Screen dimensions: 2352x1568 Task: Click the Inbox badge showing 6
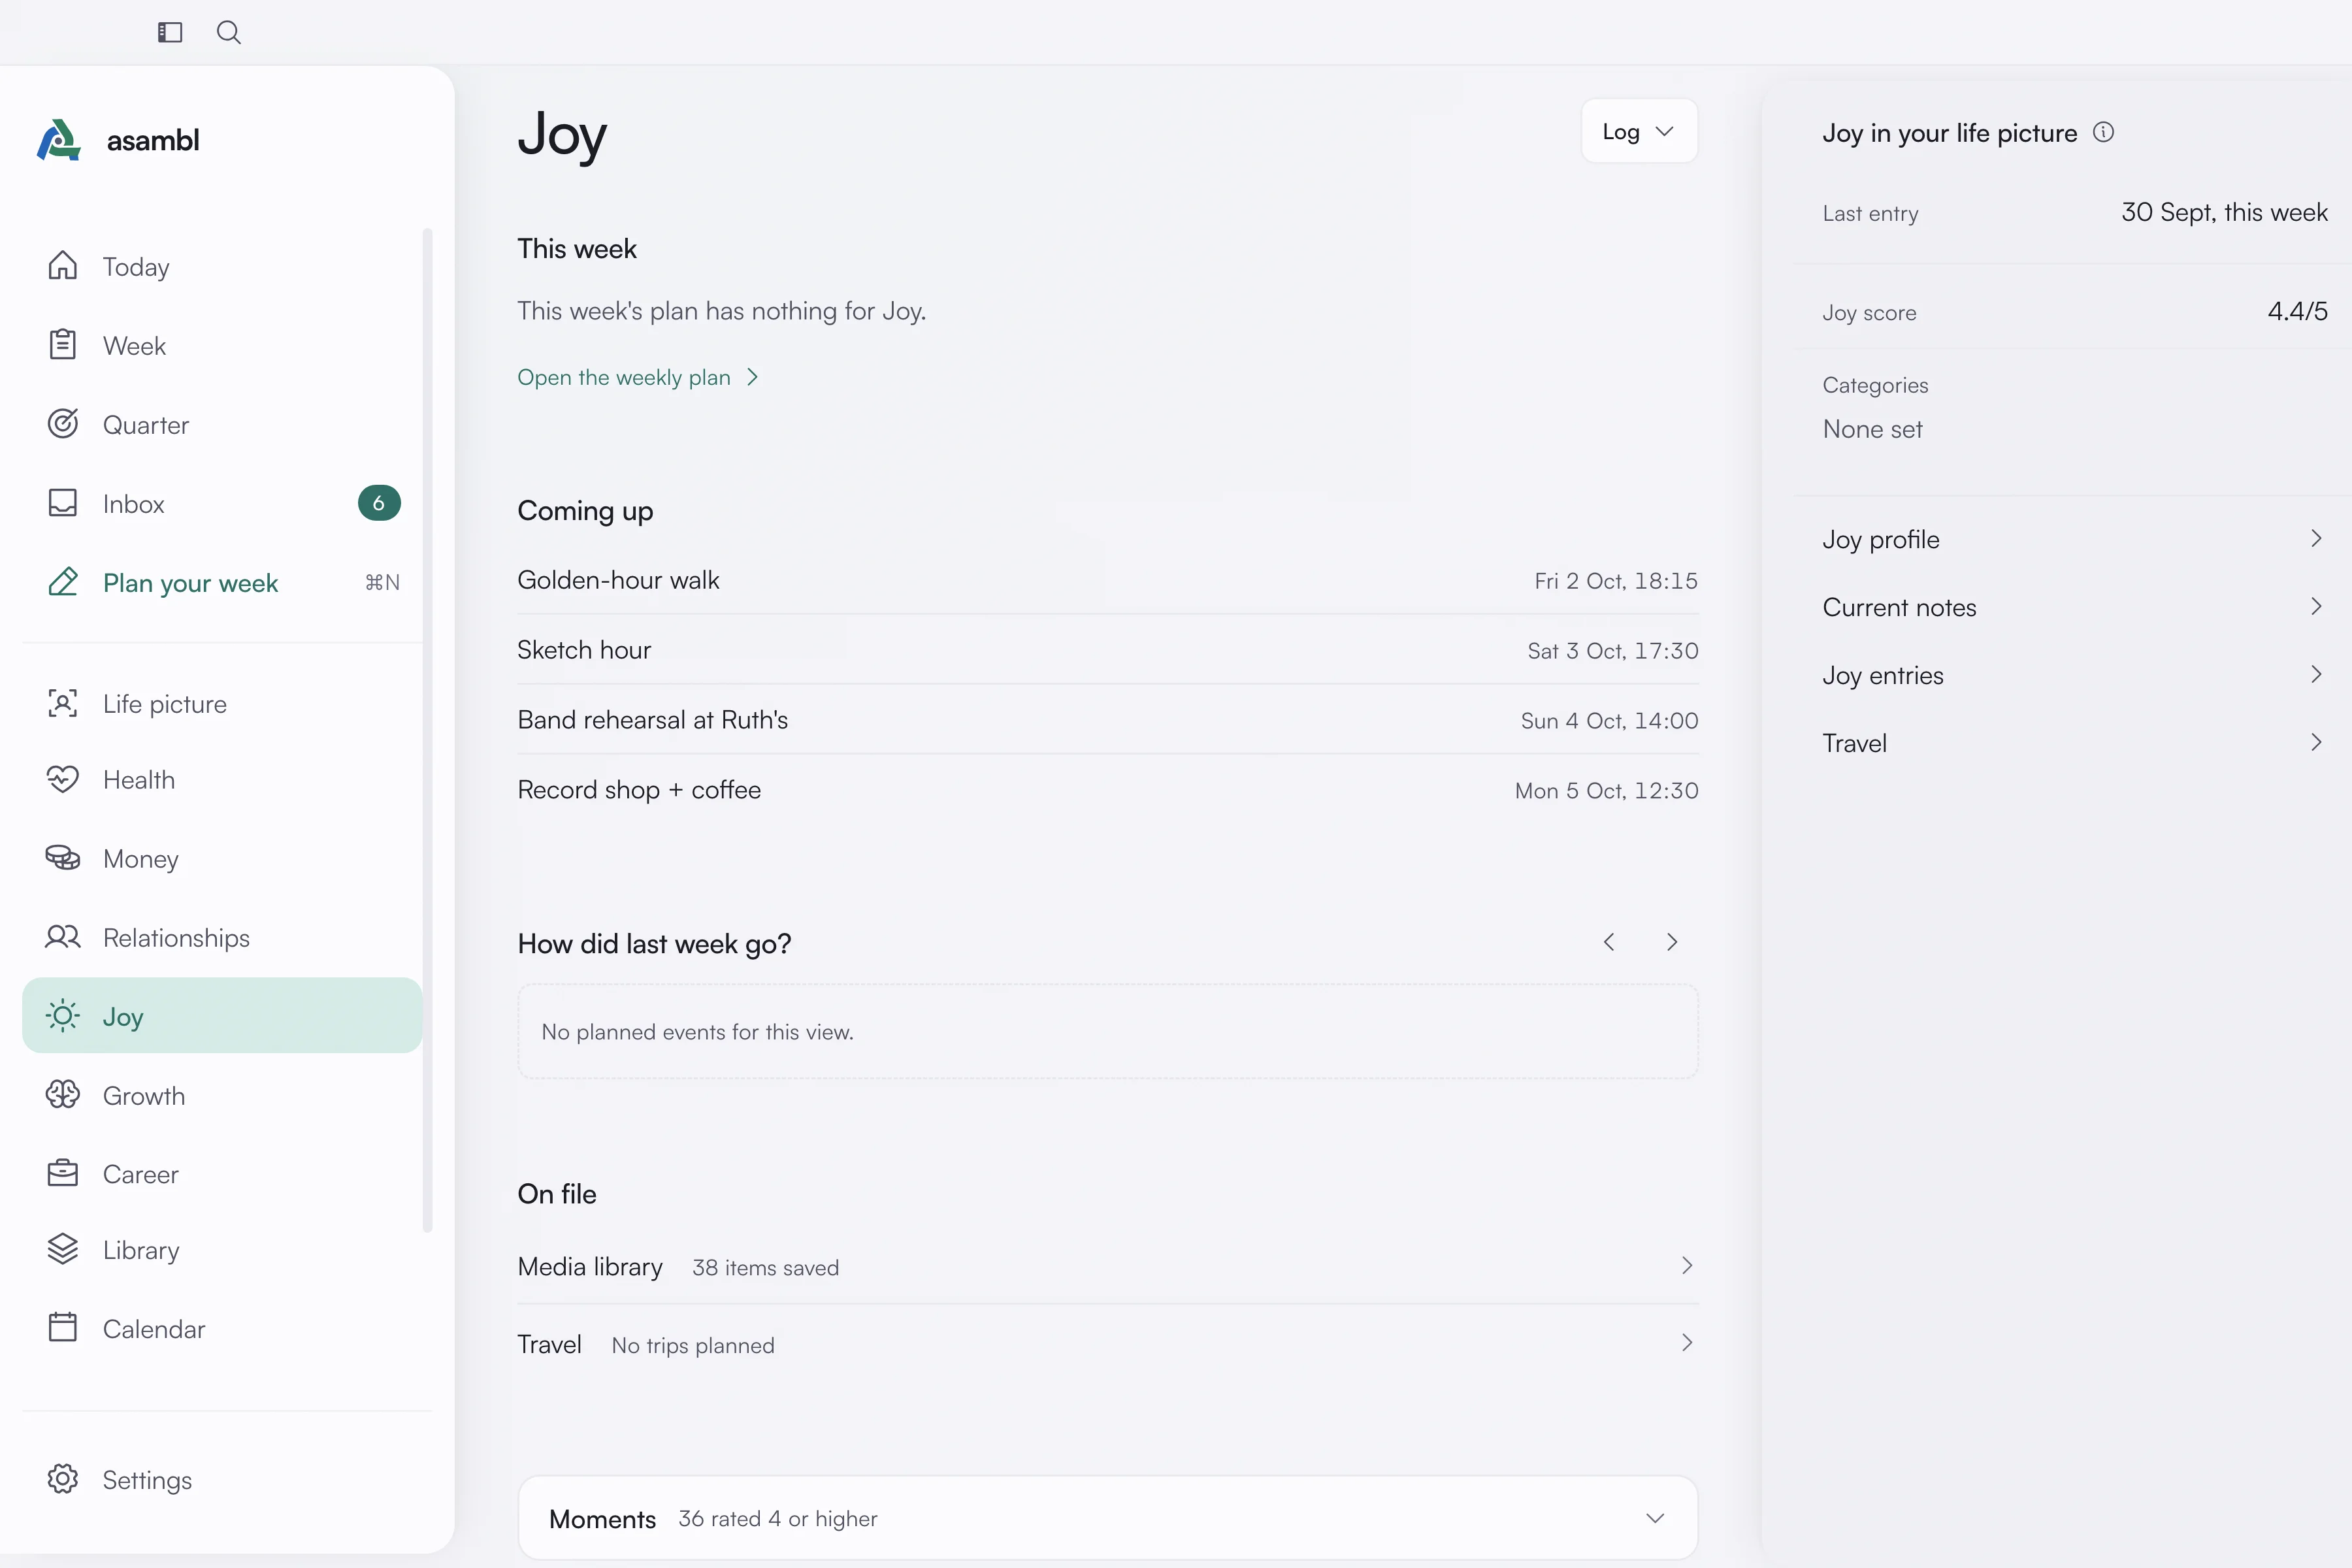[x=379, y=503]
